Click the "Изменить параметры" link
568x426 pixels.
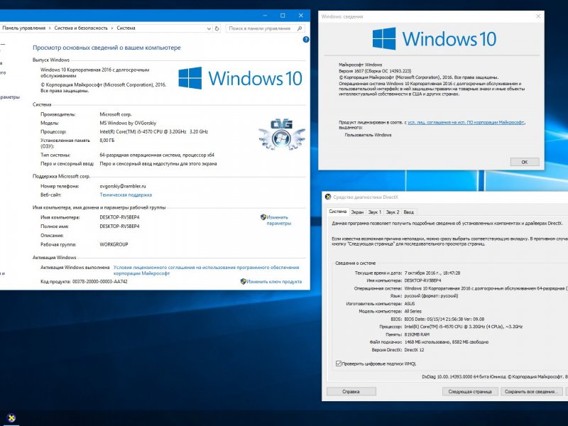click(x=278, y=220)
